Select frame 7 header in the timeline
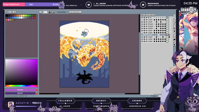The image size is (199, 112). tap(167, 18)
